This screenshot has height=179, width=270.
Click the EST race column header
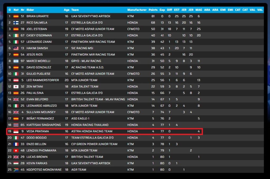pyautogui.click(x=177, y=10)
